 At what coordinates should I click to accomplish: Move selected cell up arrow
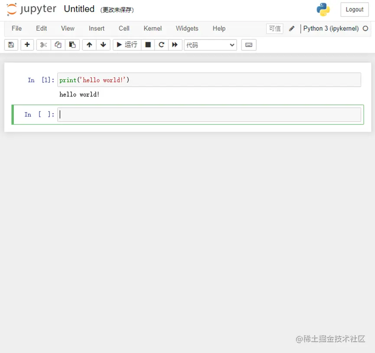coord(89,45)
